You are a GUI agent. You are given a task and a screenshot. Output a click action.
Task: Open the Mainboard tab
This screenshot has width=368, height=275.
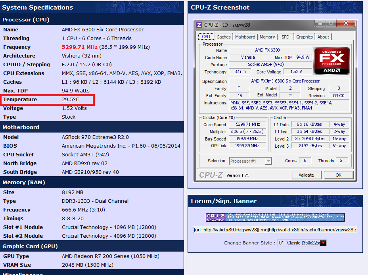pyautogui.click(x=245, y=37)
